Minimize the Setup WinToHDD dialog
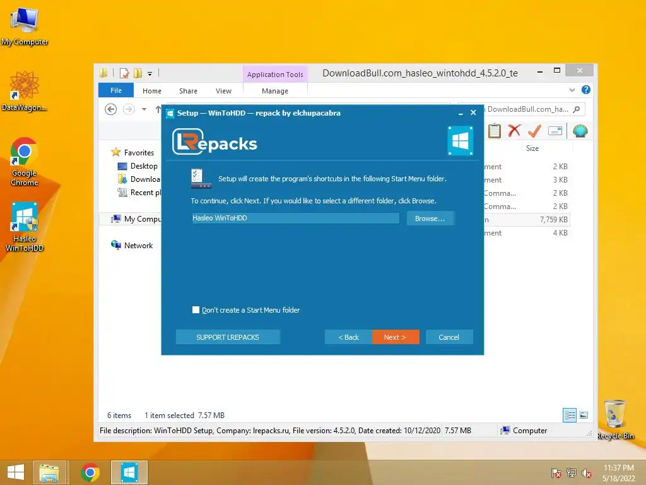This screenshot has height=485, width=646. (x=461, y=113)
